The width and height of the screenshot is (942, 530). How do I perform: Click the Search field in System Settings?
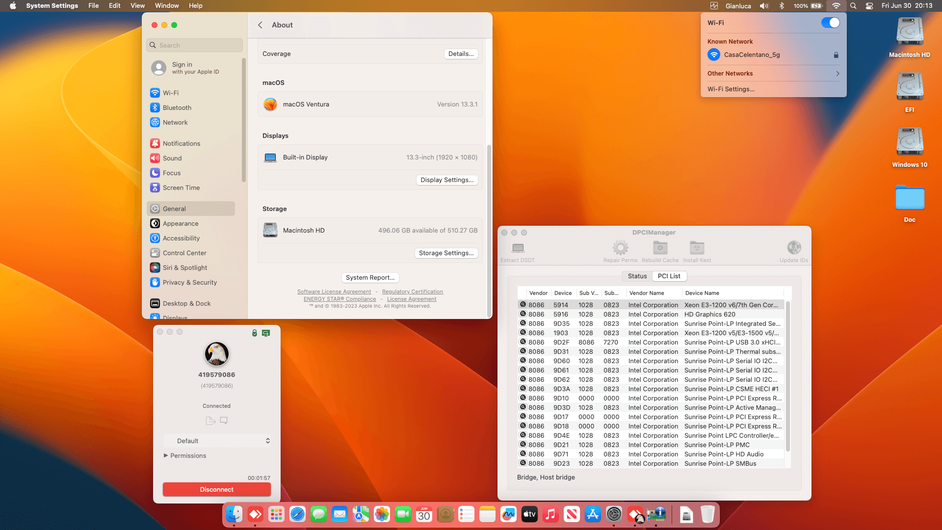pos(195,45)
